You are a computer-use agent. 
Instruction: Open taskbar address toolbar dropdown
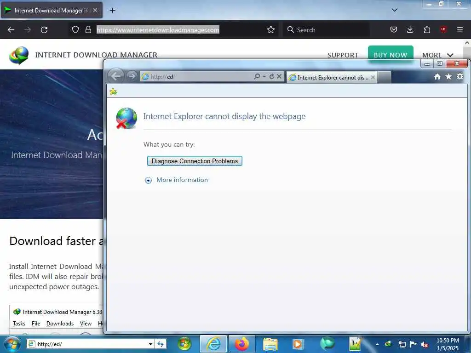[150, 344]
